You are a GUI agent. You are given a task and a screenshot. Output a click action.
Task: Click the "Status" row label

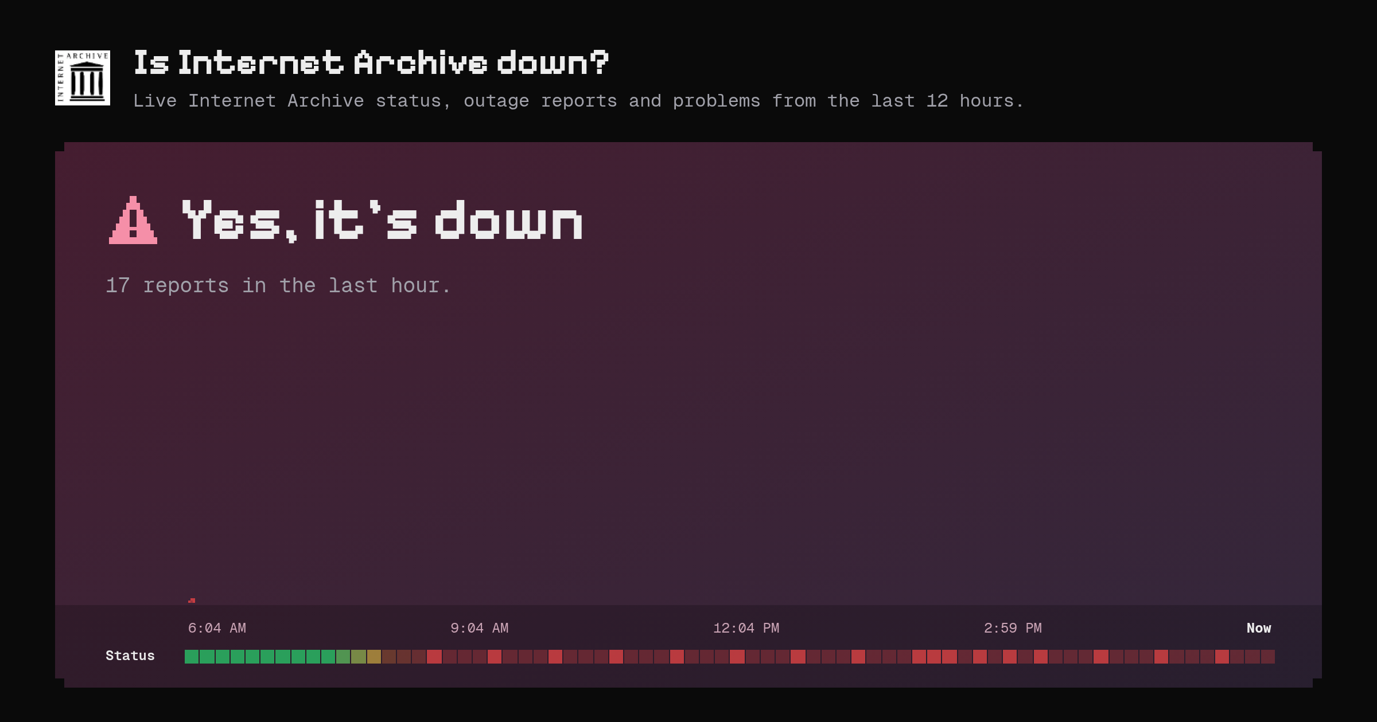pos(130,656)
